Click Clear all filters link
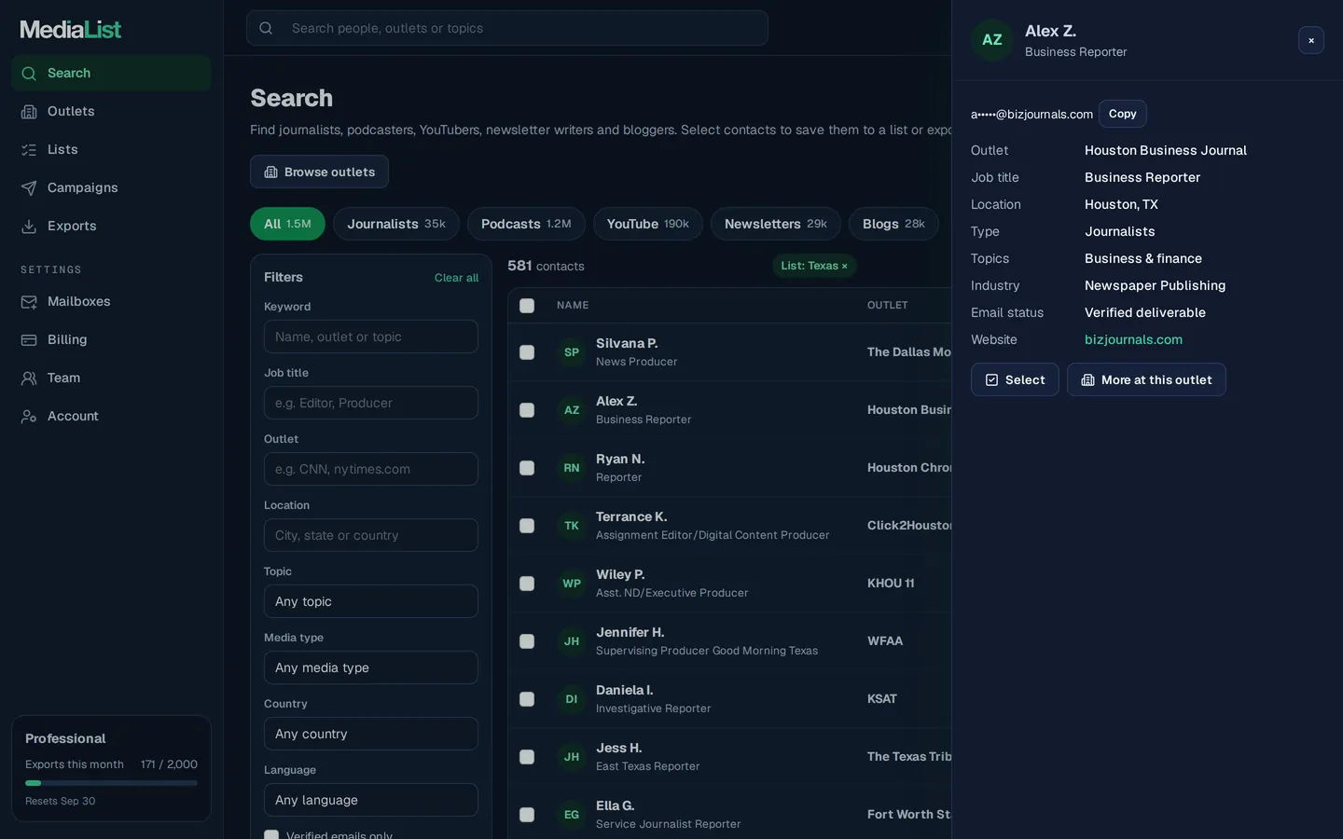Screen dimensions: 1343x839 pyautogui.click(x=456, y=278)
